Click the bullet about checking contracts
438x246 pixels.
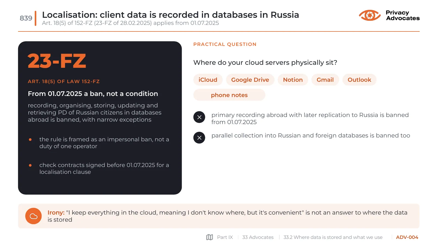click(104, 168)
